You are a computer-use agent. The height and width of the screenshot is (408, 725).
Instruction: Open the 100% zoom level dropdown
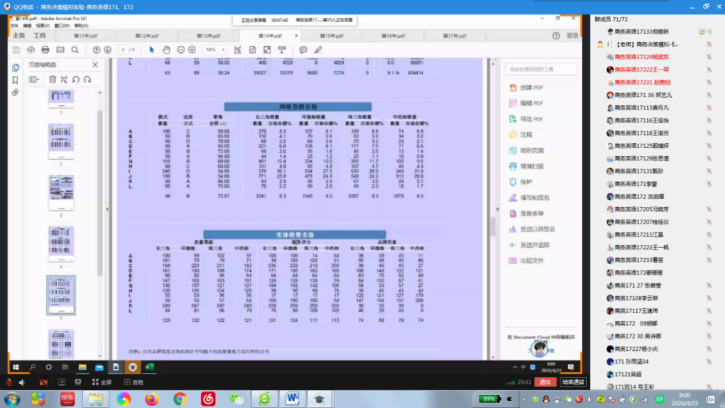[215, 50]
